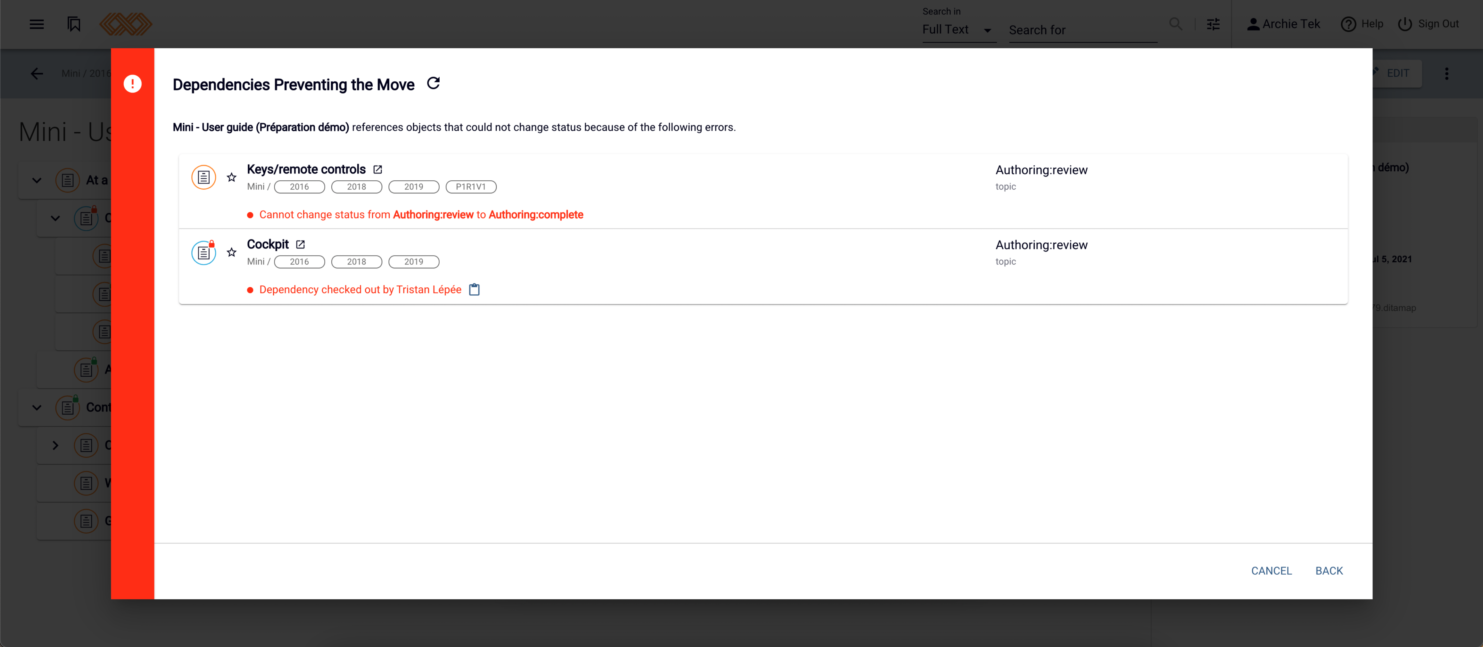The height and width of the screenshot is (647, 1483).
Task: Select the P1R1V1 tag
Action: click(x=471, y=186)
